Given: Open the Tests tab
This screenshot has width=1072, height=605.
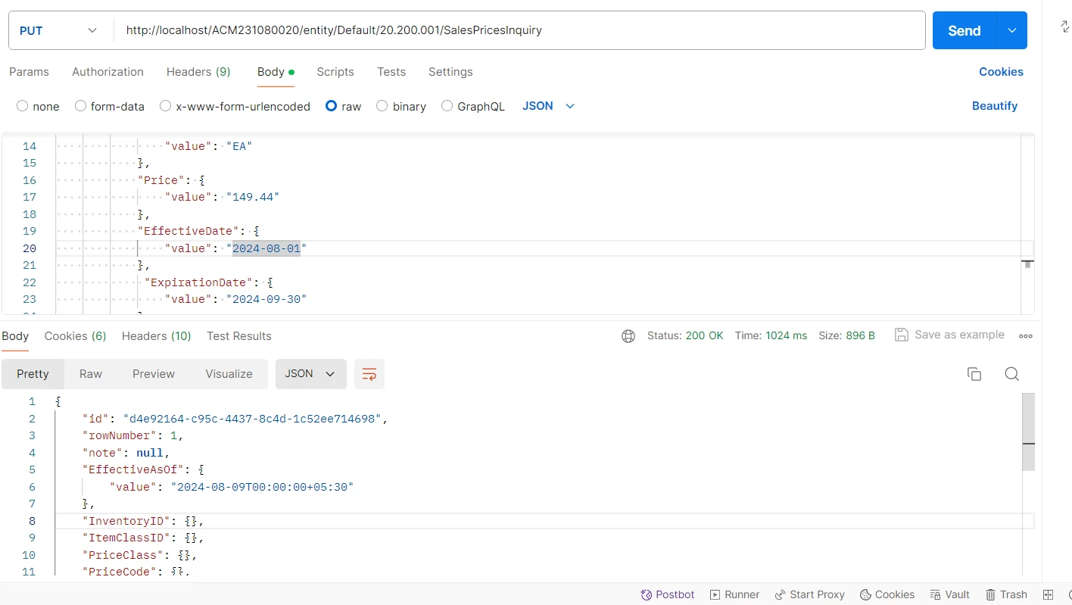Looking at the screenshot, I should click(x=391, y=72).
